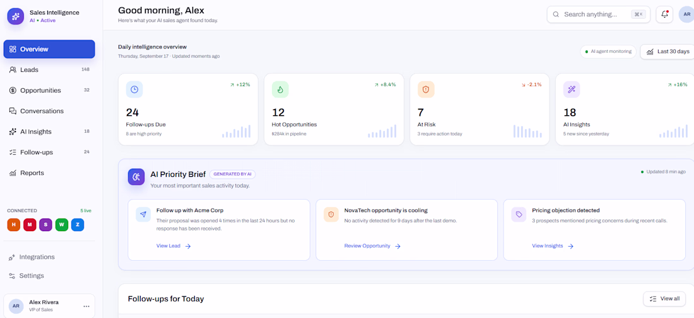Open the Review Opportunity link
This screenshot has width=694, height=318.
click(x=372, y=246)
